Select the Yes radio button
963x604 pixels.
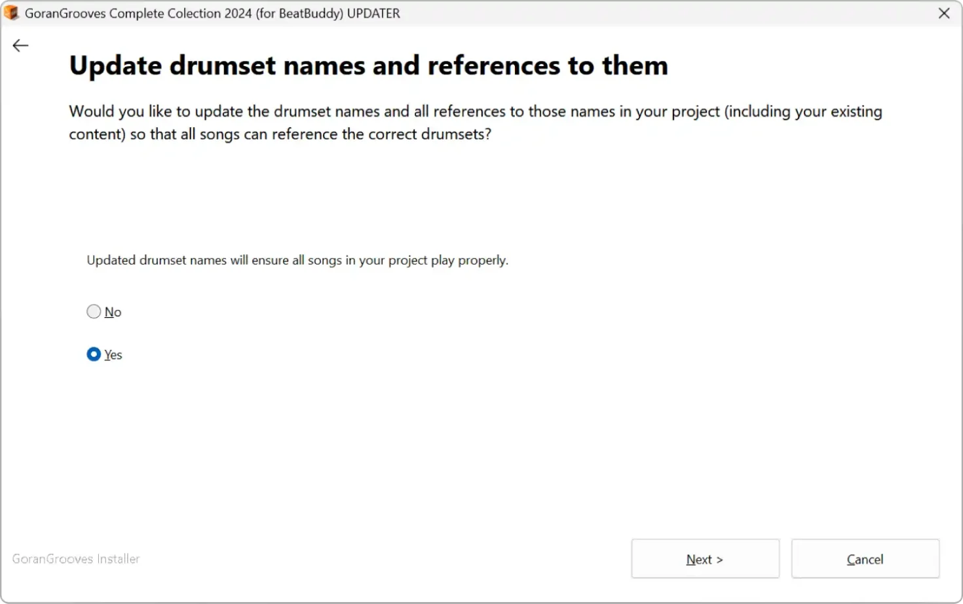click(x=94, y=354)
